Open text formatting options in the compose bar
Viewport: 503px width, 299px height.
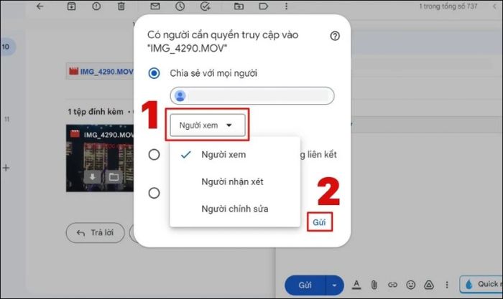click(356, 284)
